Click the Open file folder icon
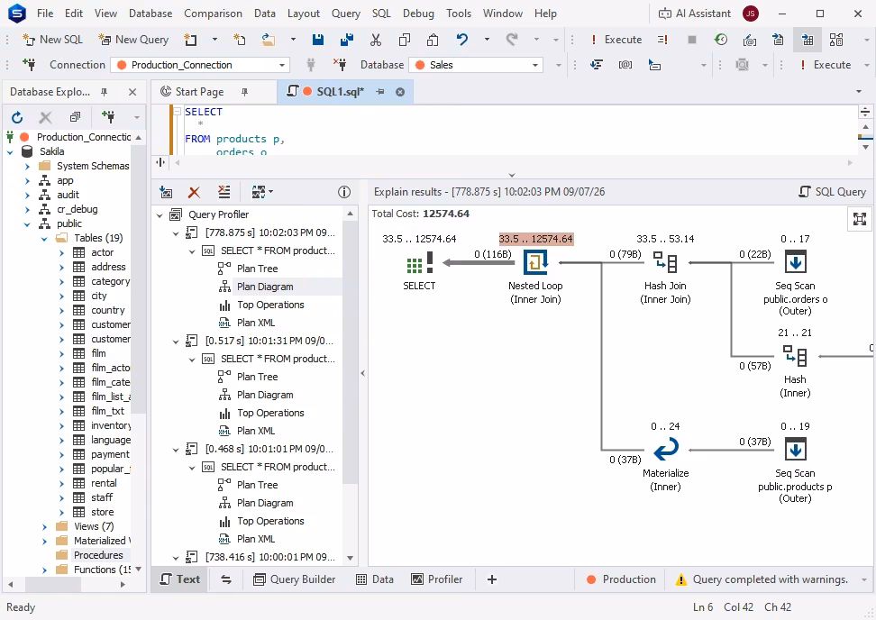Image resolution: width=876 pixels, height=620 pixels. [269, 40]
